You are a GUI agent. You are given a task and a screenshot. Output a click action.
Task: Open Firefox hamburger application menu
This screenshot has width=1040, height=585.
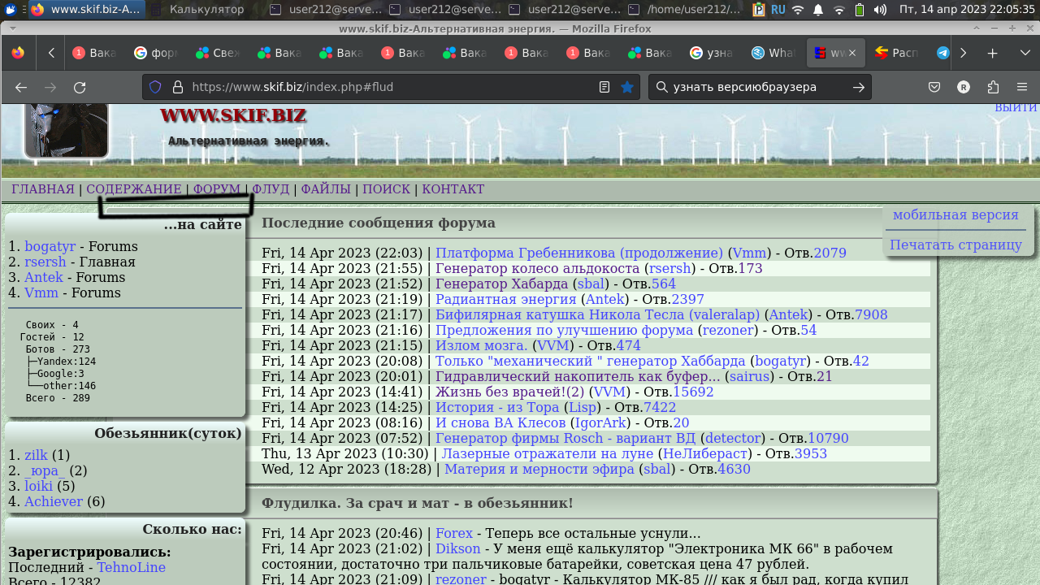1021,88
